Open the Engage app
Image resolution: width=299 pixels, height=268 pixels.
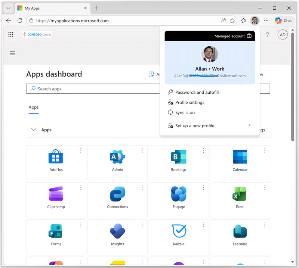(179, 200)
